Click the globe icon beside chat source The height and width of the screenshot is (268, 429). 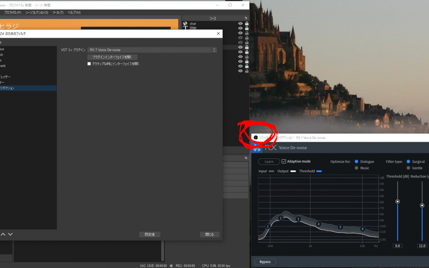coord(185,24)
